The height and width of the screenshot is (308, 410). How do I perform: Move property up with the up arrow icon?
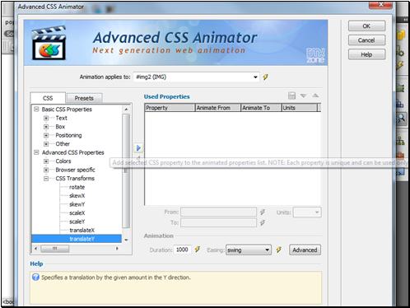pyautogui.click(x=315, y=96)
